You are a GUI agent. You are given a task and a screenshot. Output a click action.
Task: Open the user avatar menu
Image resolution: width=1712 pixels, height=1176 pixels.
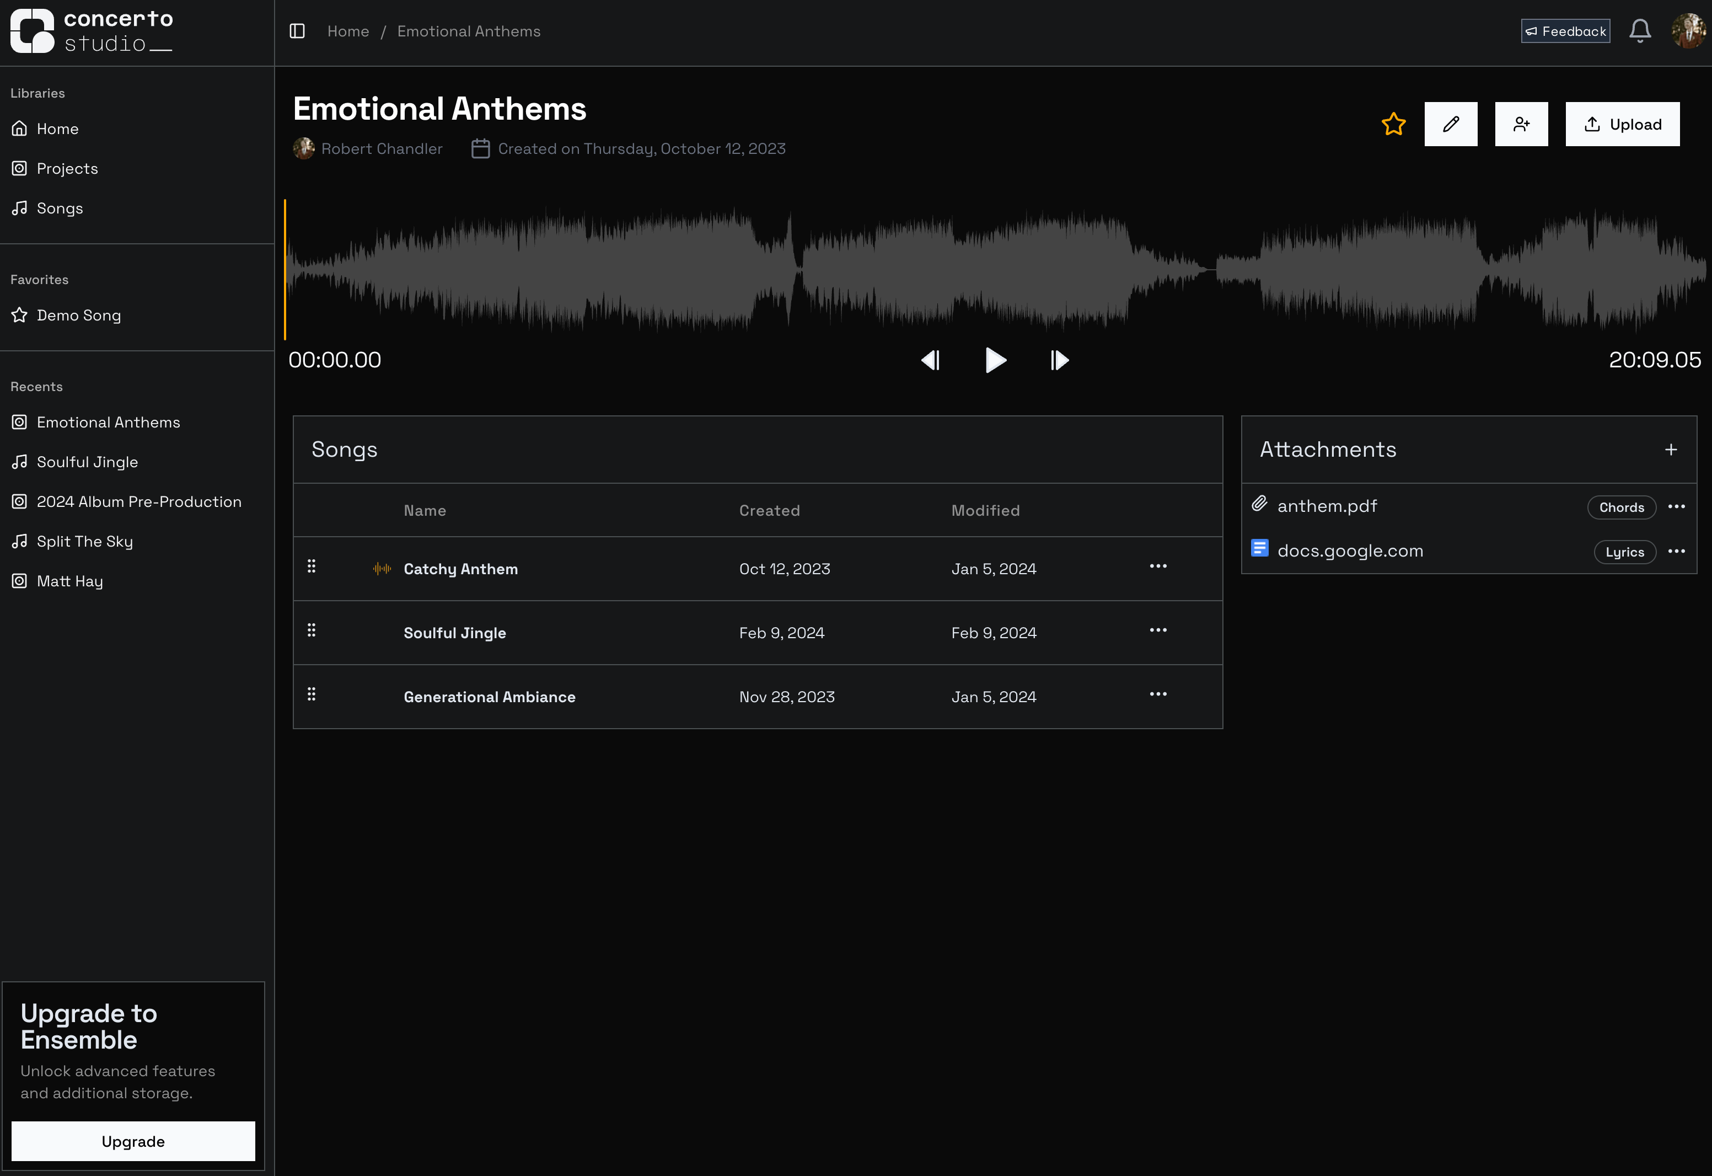pyautogui.click(x=1688, y=31)
